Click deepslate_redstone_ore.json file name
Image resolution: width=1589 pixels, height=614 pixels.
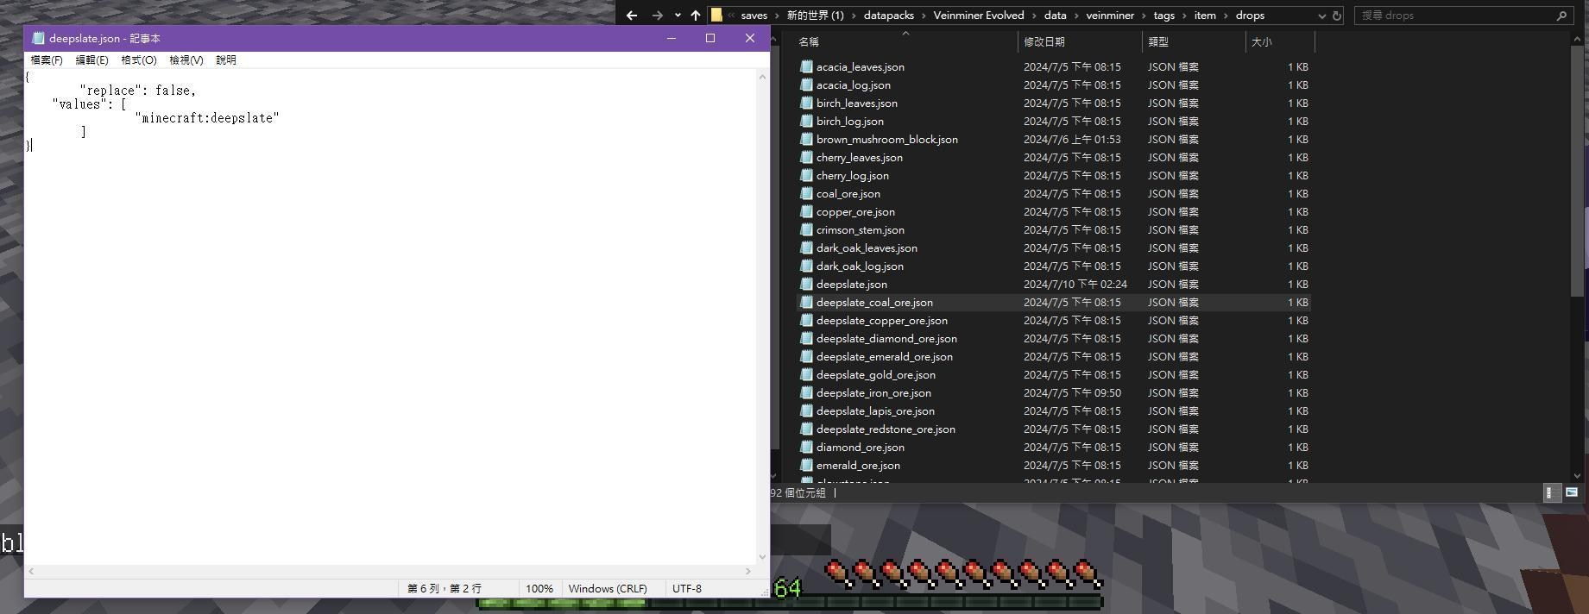(886, 429)
